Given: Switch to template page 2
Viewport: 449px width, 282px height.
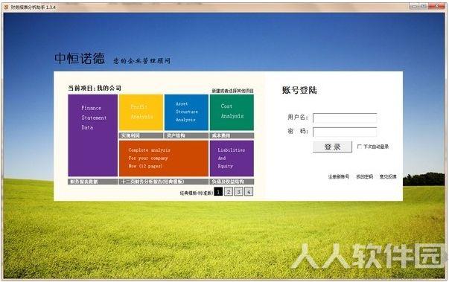Looking at the screenshot, I should 229,192.
